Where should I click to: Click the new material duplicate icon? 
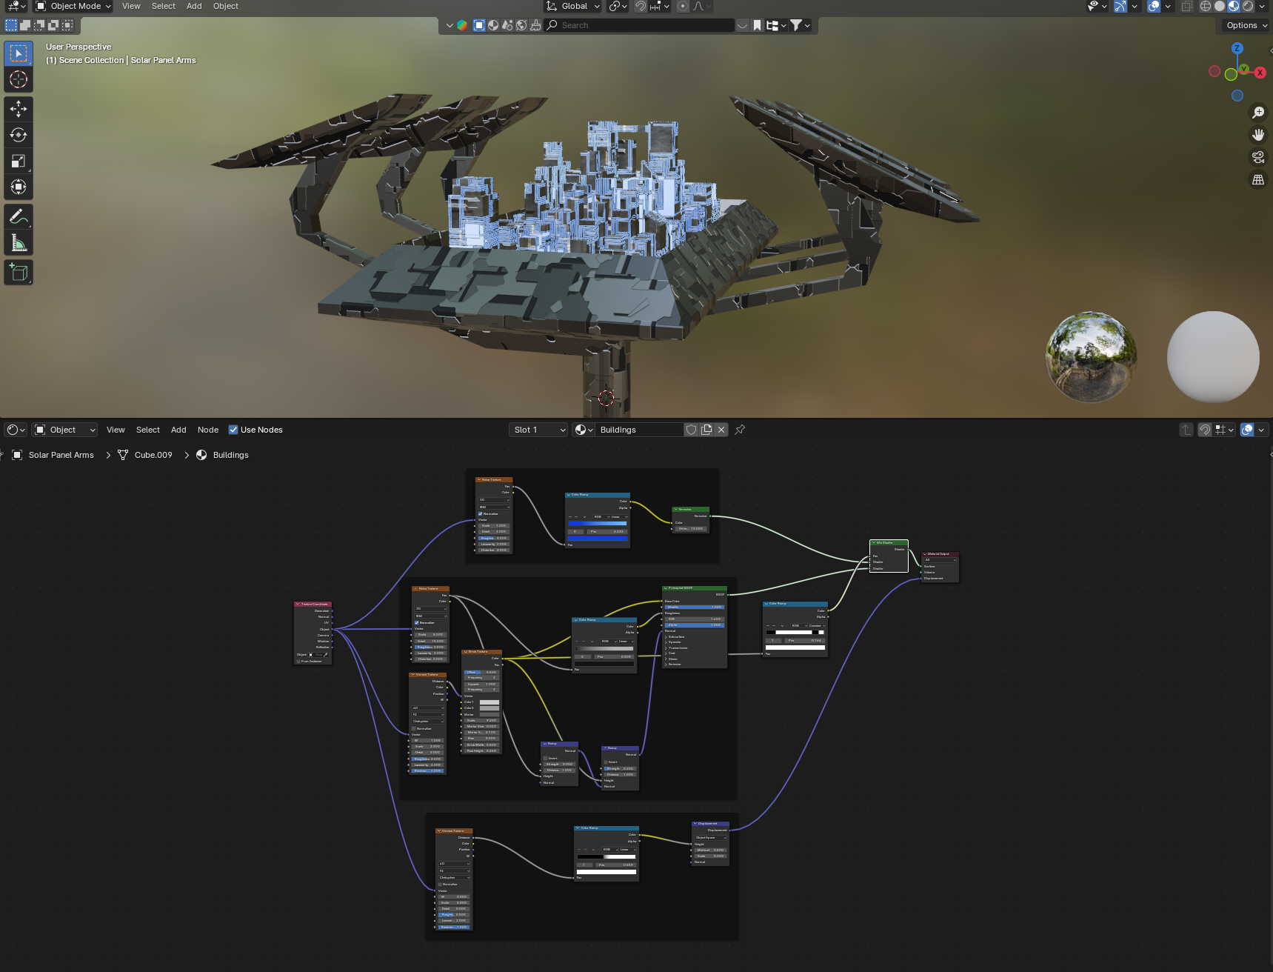[706, 430]
